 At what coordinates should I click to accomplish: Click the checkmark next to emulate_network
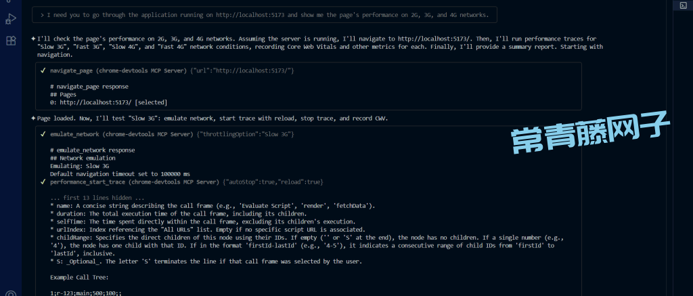pos(43,134)
